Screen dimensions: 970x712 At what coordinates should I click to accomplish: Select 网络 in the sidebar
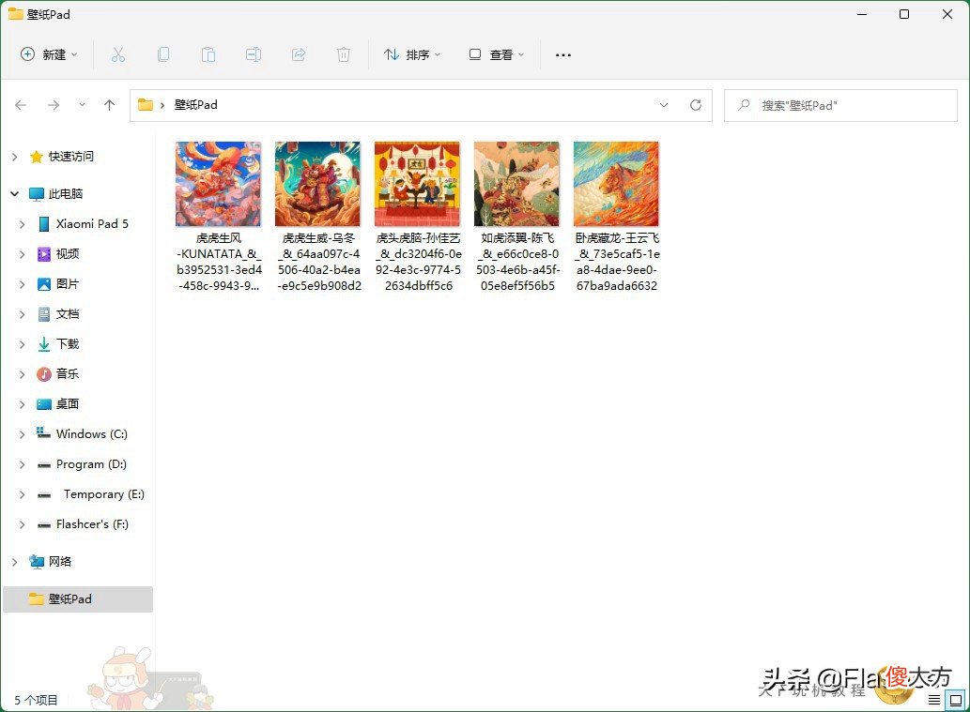(60, 561)
